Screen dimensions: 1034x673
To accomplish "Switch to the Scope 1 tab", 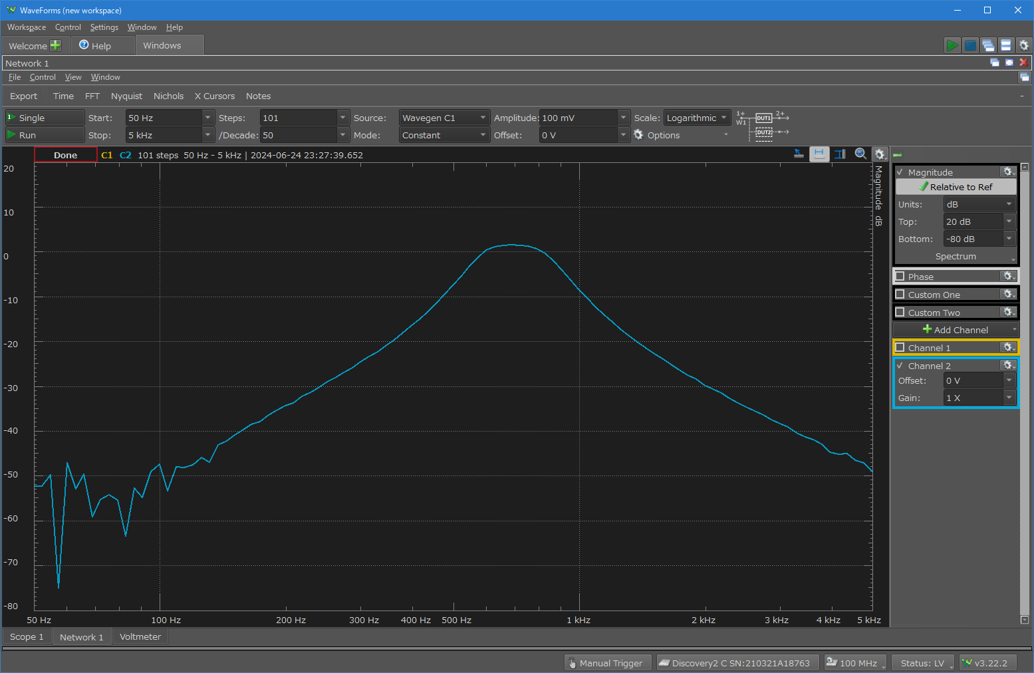I will [x=27, y=636].
